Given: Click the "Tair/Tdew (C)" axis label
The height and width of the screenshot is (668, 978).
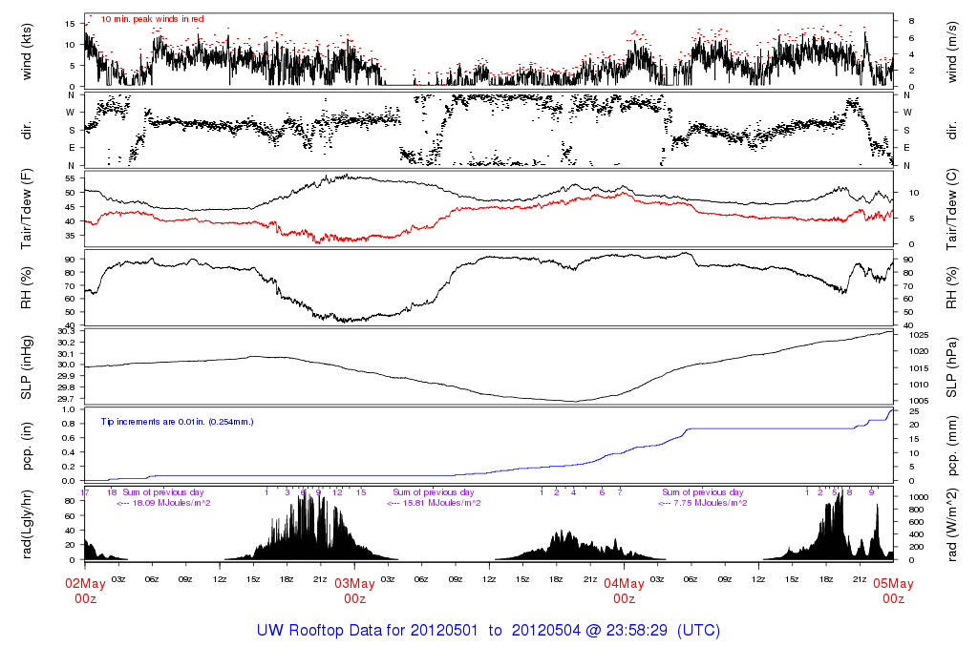Looking at the screenshot, I should click(952, 209).
